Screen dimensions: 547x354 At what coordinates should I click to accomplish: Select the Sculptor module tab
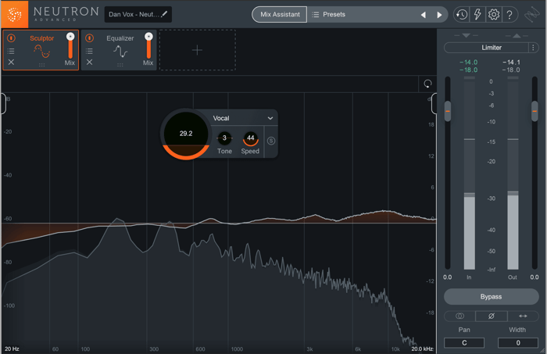[x=41, y=48]
